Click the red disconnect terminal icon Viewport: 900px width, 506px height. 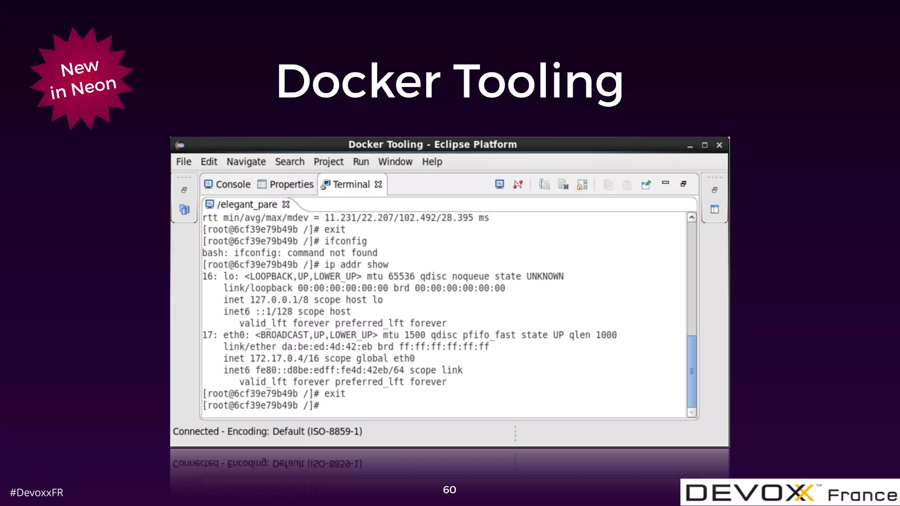tap(518, 184)
